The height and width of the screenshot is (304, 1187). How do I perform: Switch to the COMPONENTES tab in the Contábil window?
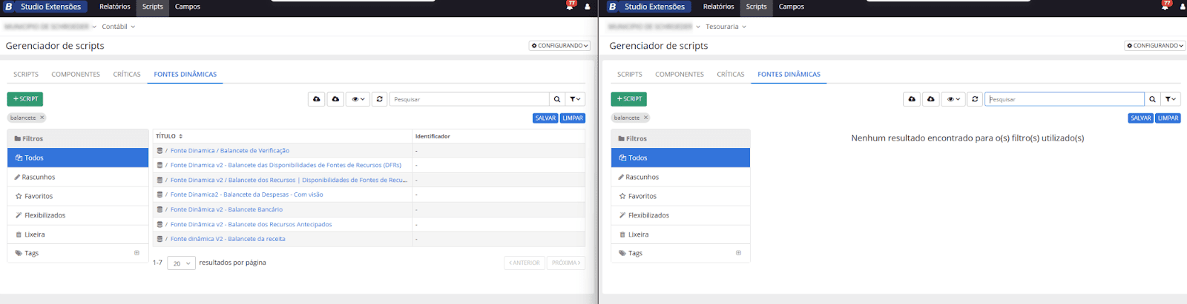[76, 75]
